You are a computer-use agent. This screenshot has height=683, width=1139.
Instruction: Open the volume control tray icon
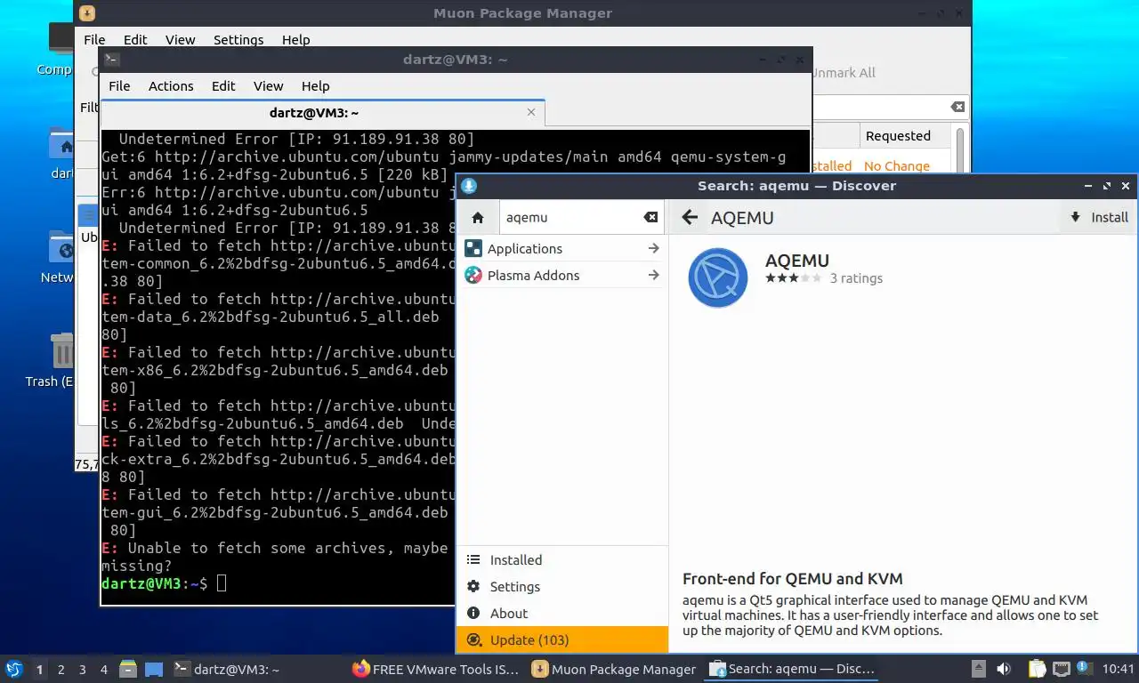click(1004, 669)
